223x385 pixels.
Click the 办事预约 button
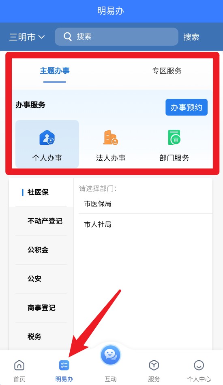click(x=187, y=107)
